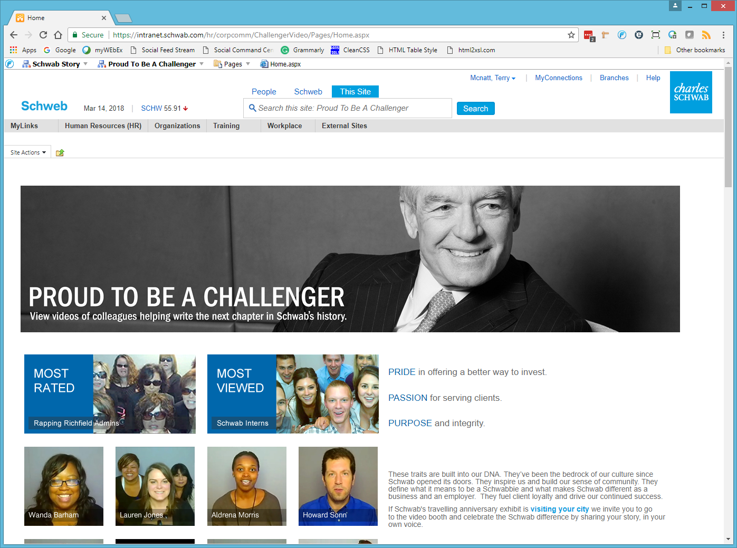Viewport: 737px width, 548px height.
Task: Open the Help link
Action: click(x=653, y=78)
